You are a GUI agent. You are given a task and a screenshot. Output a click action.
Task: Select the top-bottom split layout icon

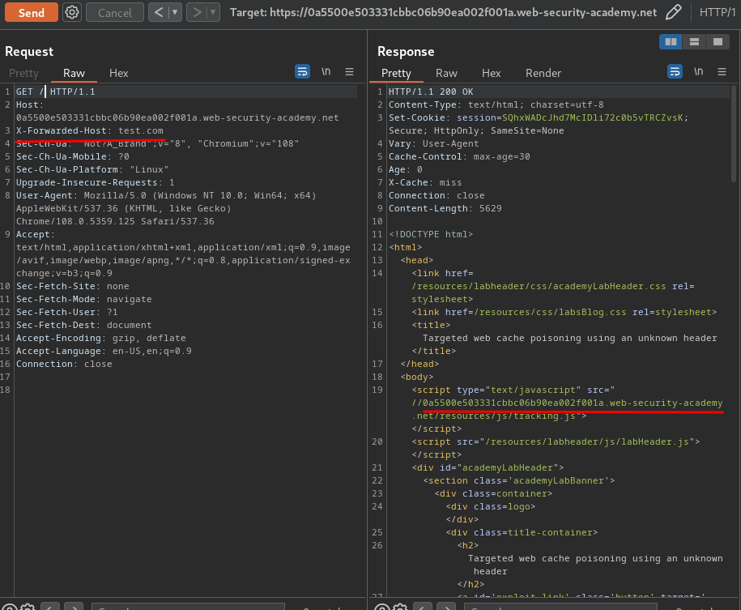(694, 41)
